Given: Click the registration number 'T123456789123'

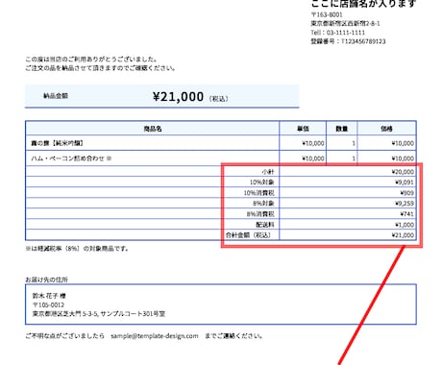Looking at the screenshot, I should point(363,41).
